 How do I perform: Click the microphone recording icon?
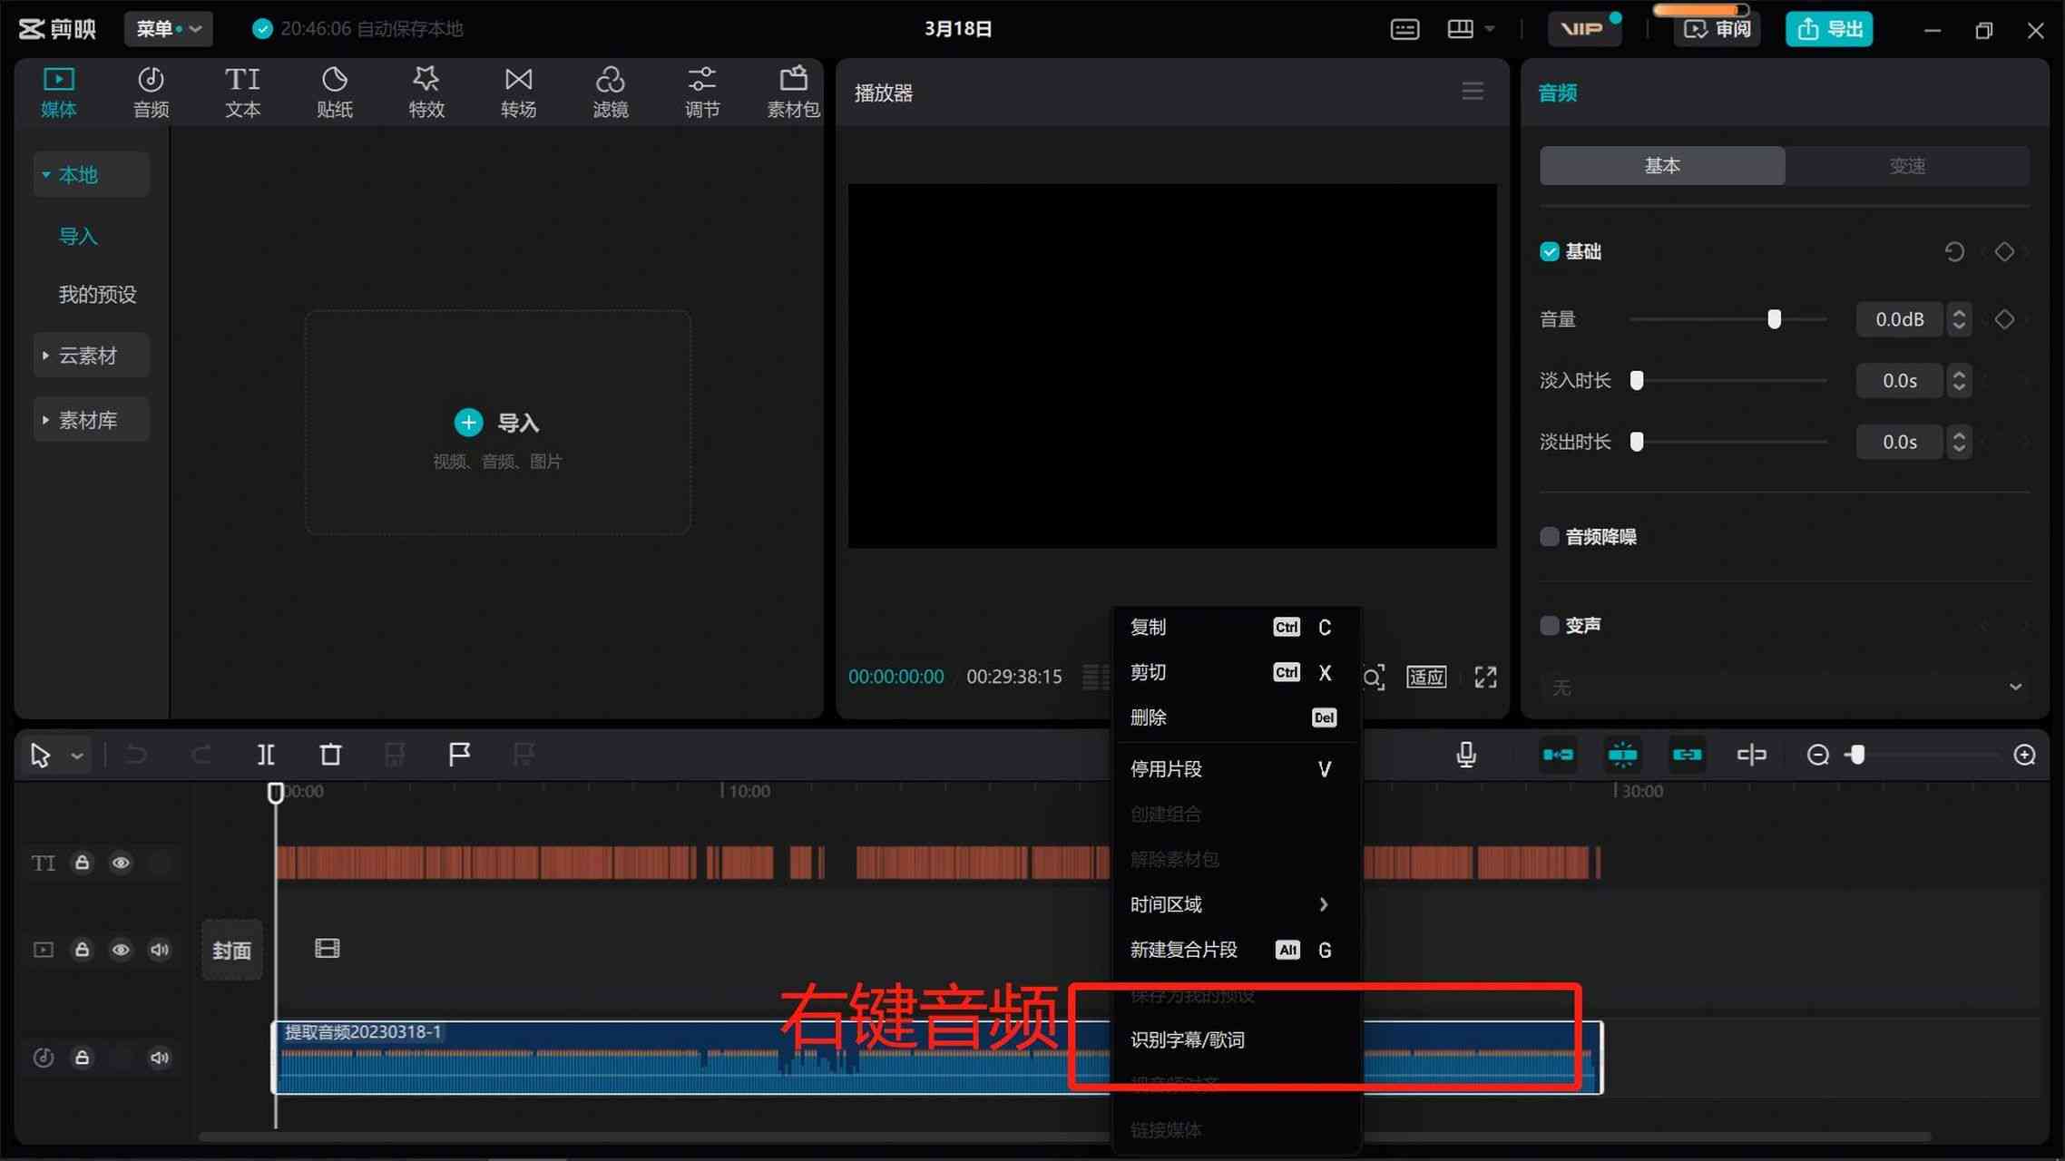coord(1466,754)
